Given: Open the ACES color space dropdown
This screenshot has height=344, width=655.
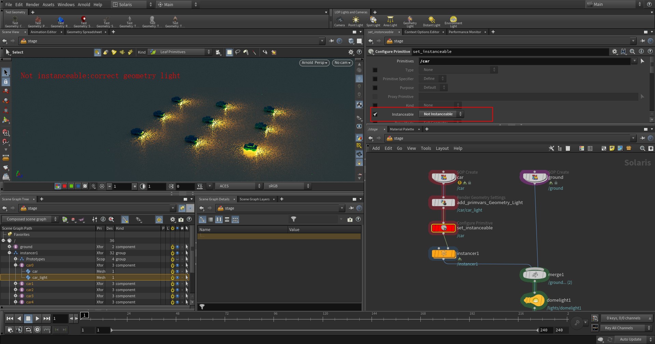Looking at the screenshot, I should [x=239, y=186].
